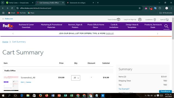
Task: Open Photo Gifts & Home Decor menu
Action: click(96, 26)
